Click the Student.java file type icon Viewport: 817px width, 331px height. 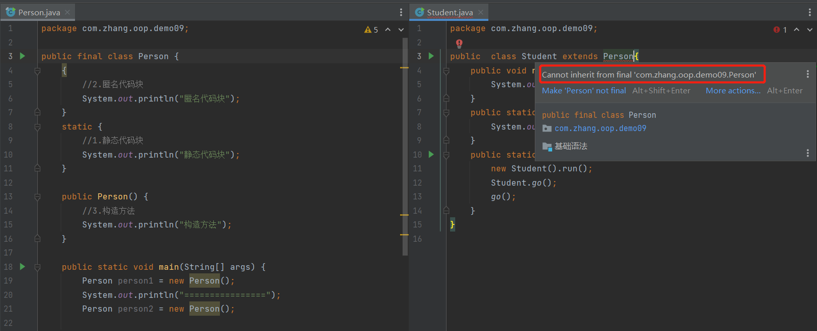pyautogui.click(x=419, y=12)
